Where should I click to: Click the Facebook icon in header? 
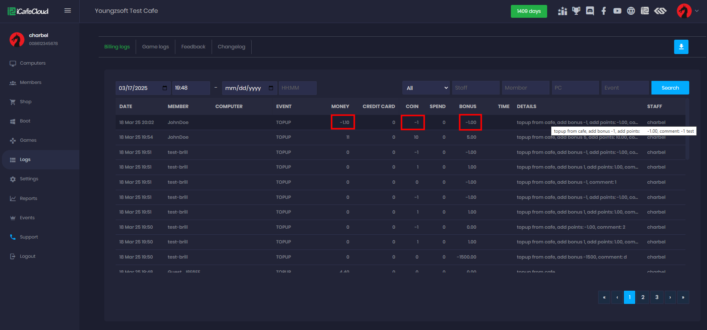[603, 11]
